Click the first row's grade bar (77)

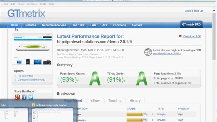coord(137,115)
